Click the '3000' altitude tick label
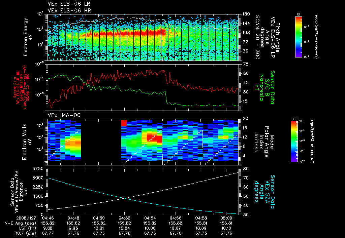The width and height of the screenshot is (345, 238). coord(38,178)
